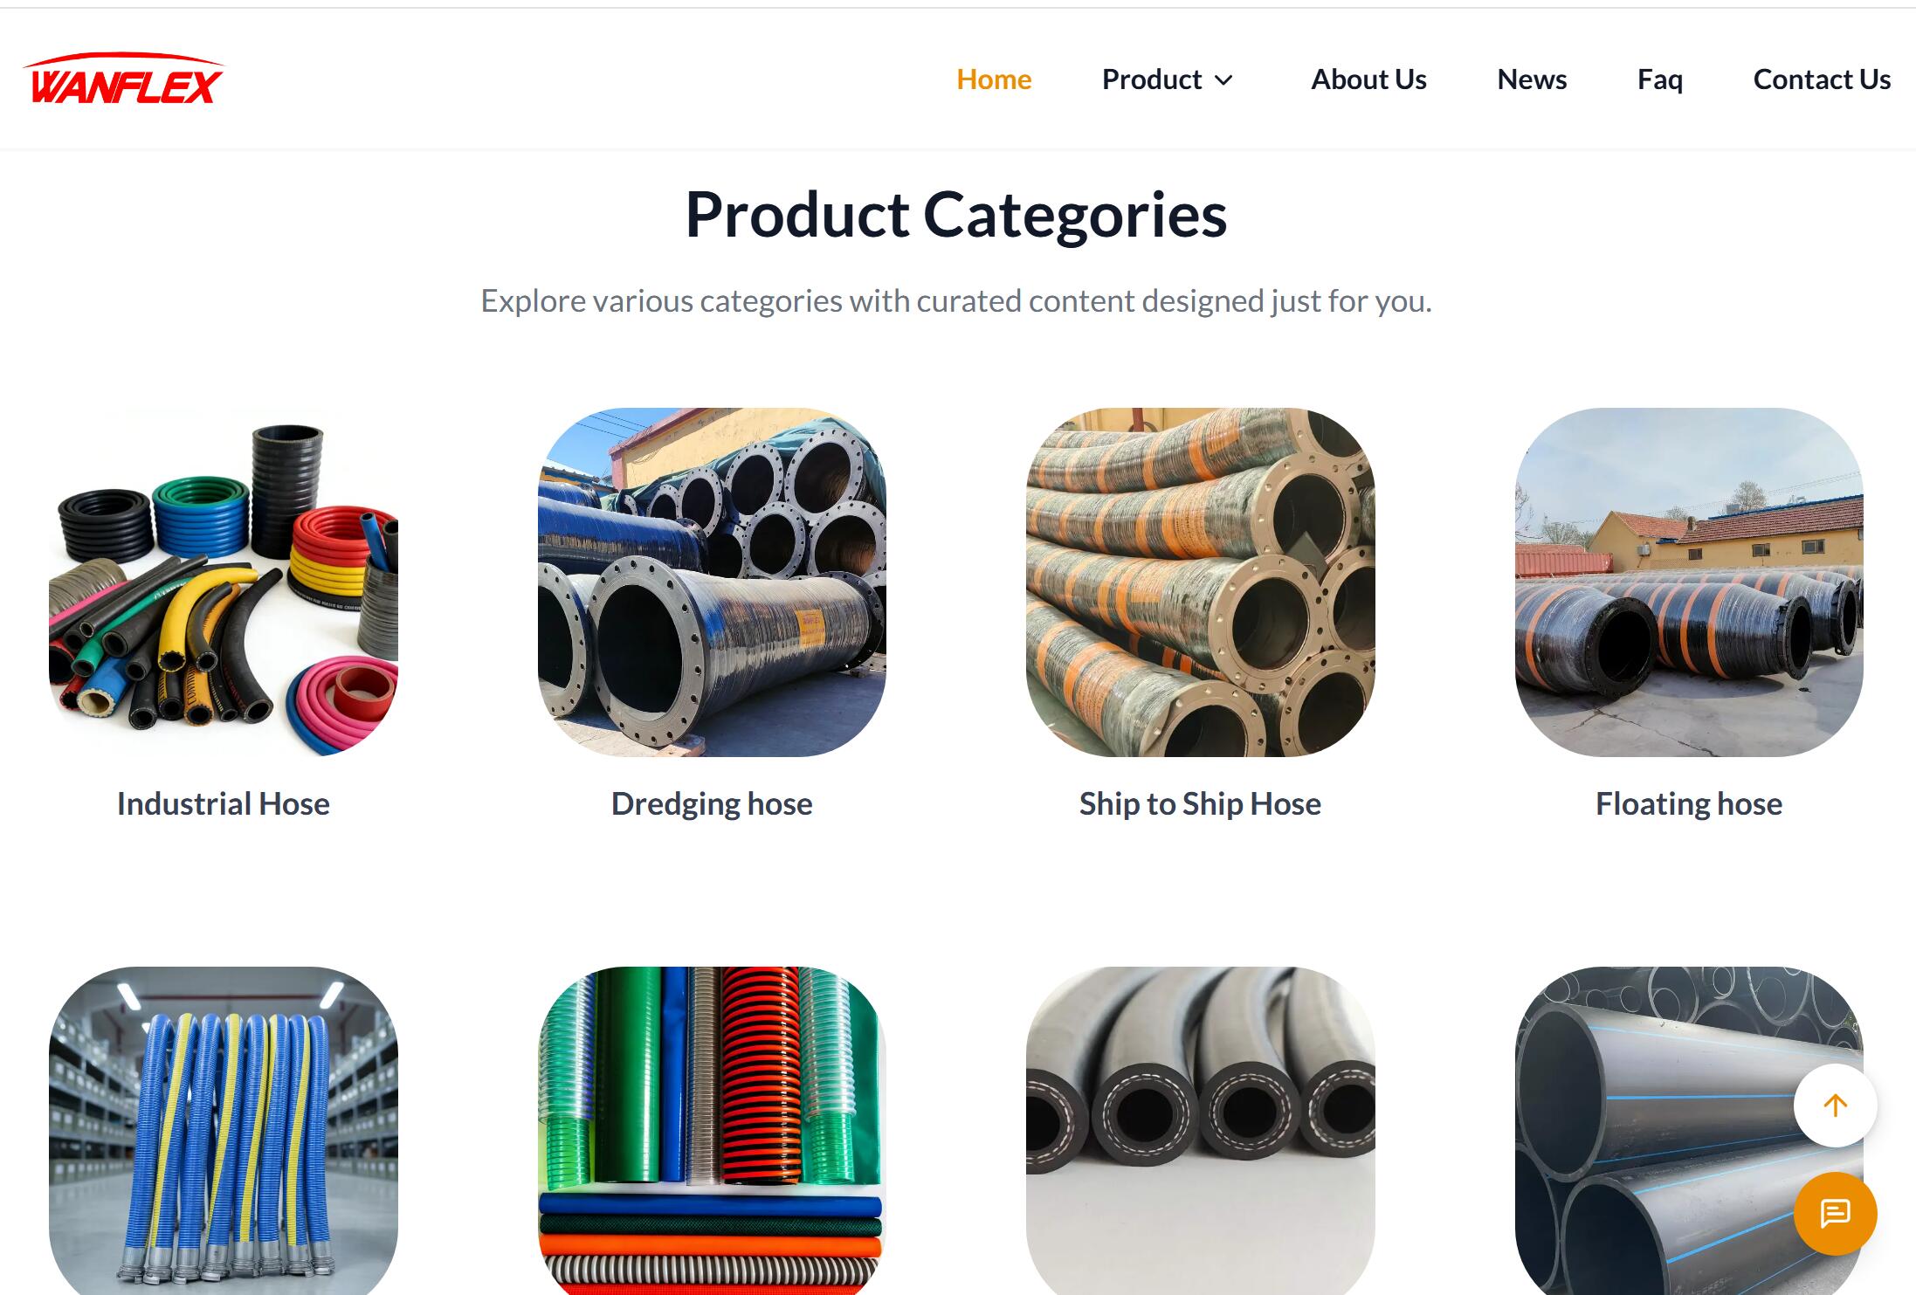Click the Floating hose label

click(x=1689, y=803)
